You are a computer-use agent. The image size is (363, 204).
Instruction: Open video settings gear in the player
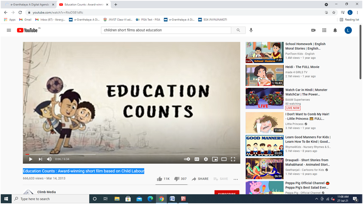coord(206,159)
